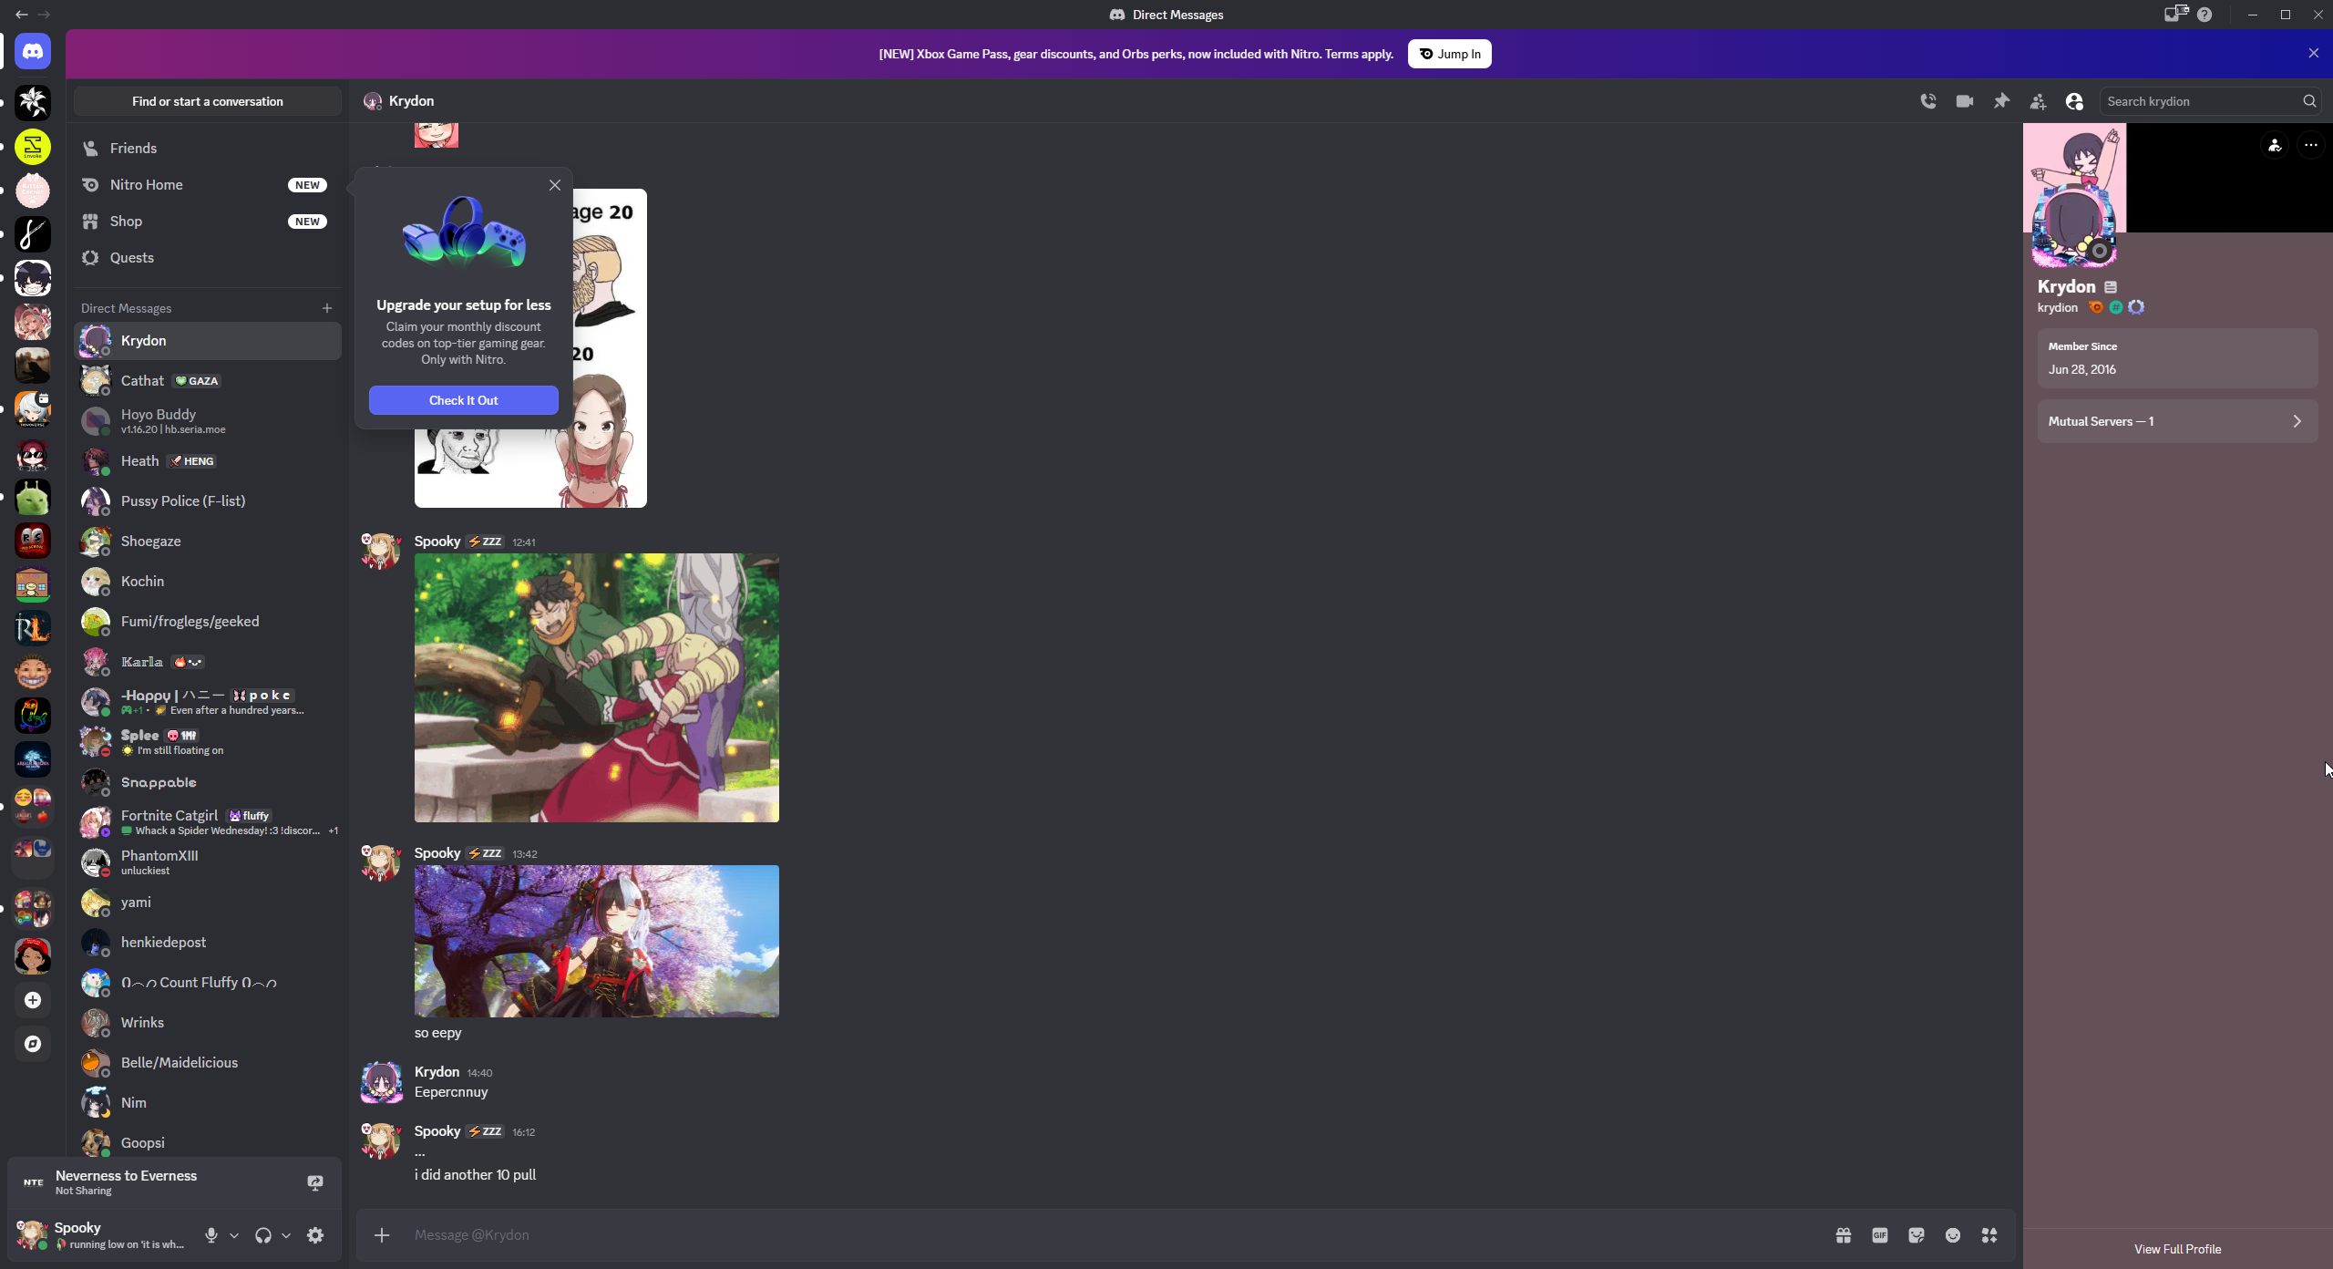Add friends to this DM
2333x1269 pixels.
pyautogui.click(x=2038, y=101)
